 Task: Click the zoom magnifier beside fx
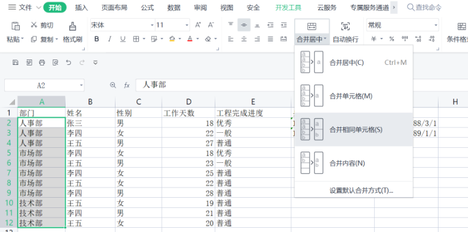113,85
